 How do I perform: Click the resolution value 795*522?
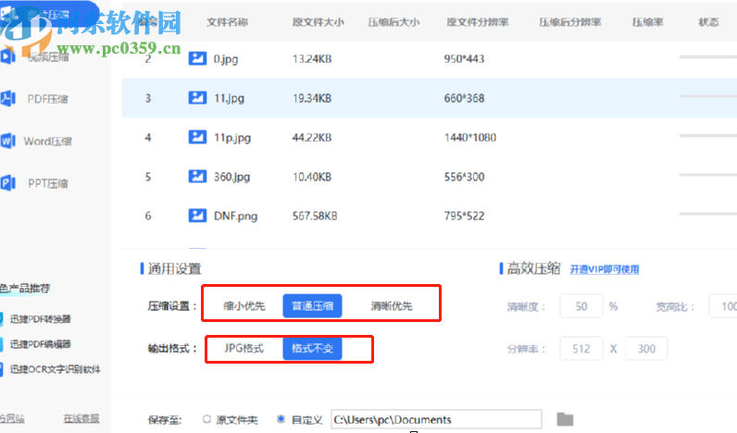464,216
